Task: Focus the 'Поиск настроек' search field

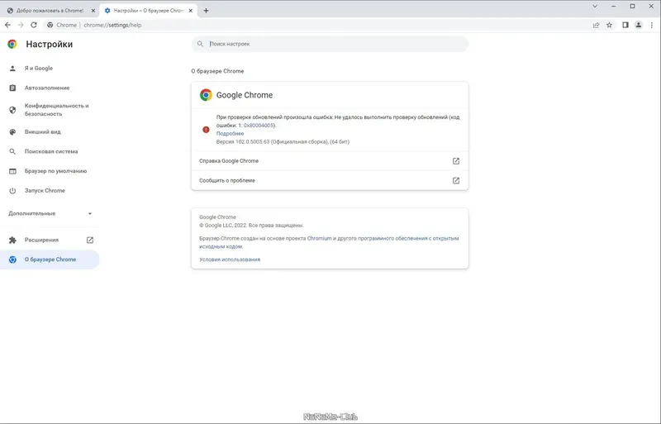Action: pyautogui.click(x=330, y=44)
